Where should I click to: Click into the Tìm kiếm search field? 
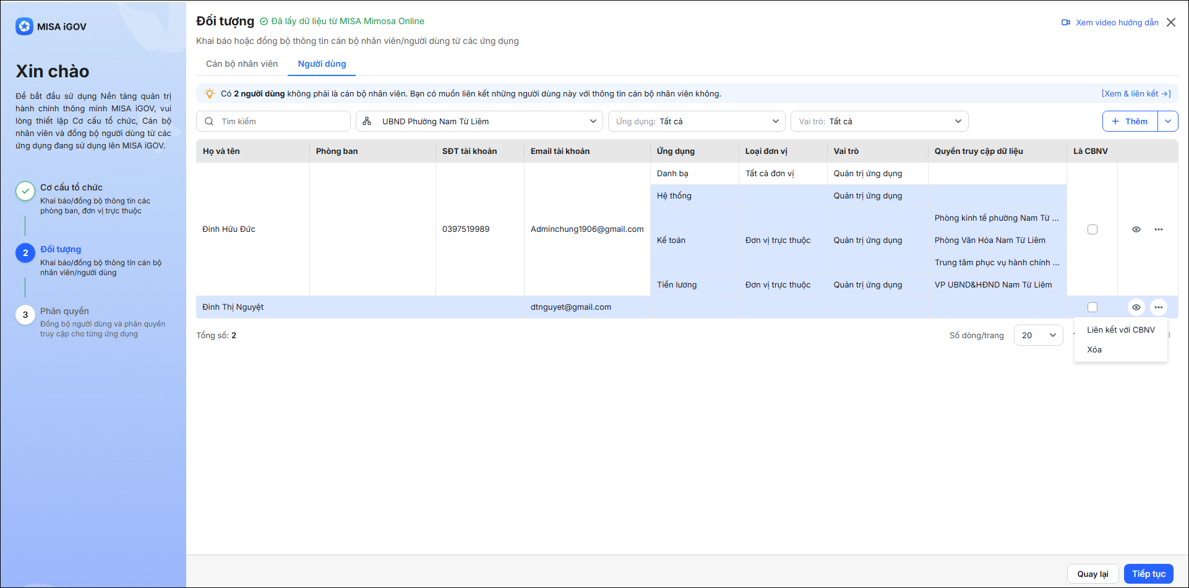point(273,121)
